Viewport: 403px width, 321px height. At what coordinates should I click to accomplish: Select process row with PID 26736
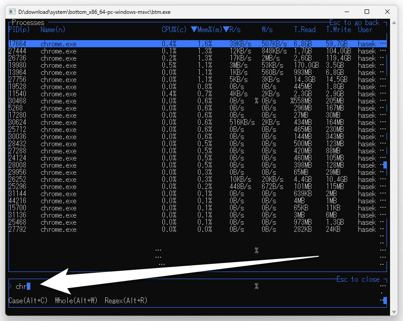[x=197, y=58]
